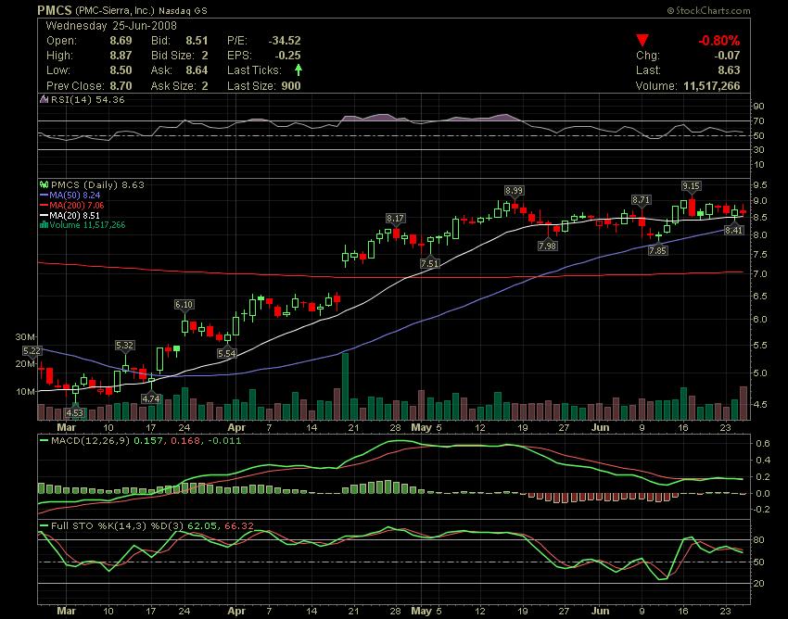Click the Nasdaq GS exchange label
Image resolution: width=788 pixels, height=619 pixels.
183,10
